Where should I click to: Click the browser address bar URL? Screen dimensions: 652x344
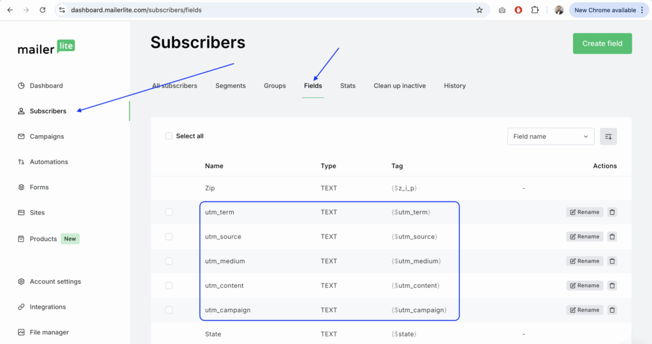(136, 10)
